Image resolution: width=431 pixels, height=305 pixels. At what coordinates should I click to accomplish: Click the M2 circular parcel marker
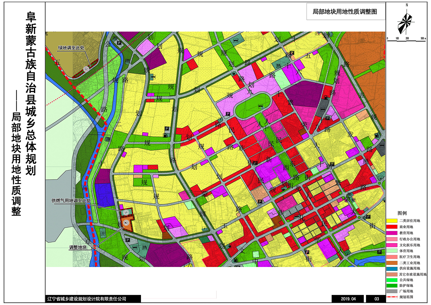(126, 223)
